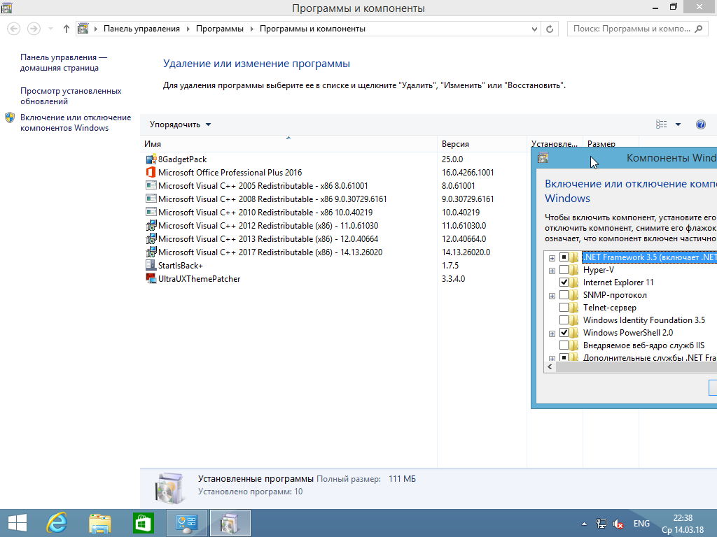
Task: Click the StartIsBack+ program icon
Action: pyautogui.click(x=151, y=265)
